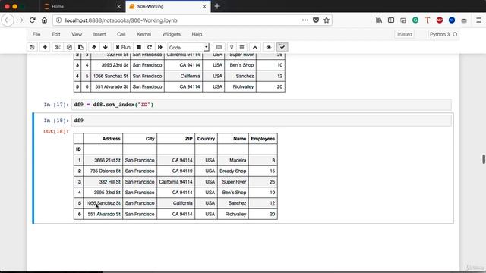
Task: Open the Kernel menu
Action: (x=144, y=34)
